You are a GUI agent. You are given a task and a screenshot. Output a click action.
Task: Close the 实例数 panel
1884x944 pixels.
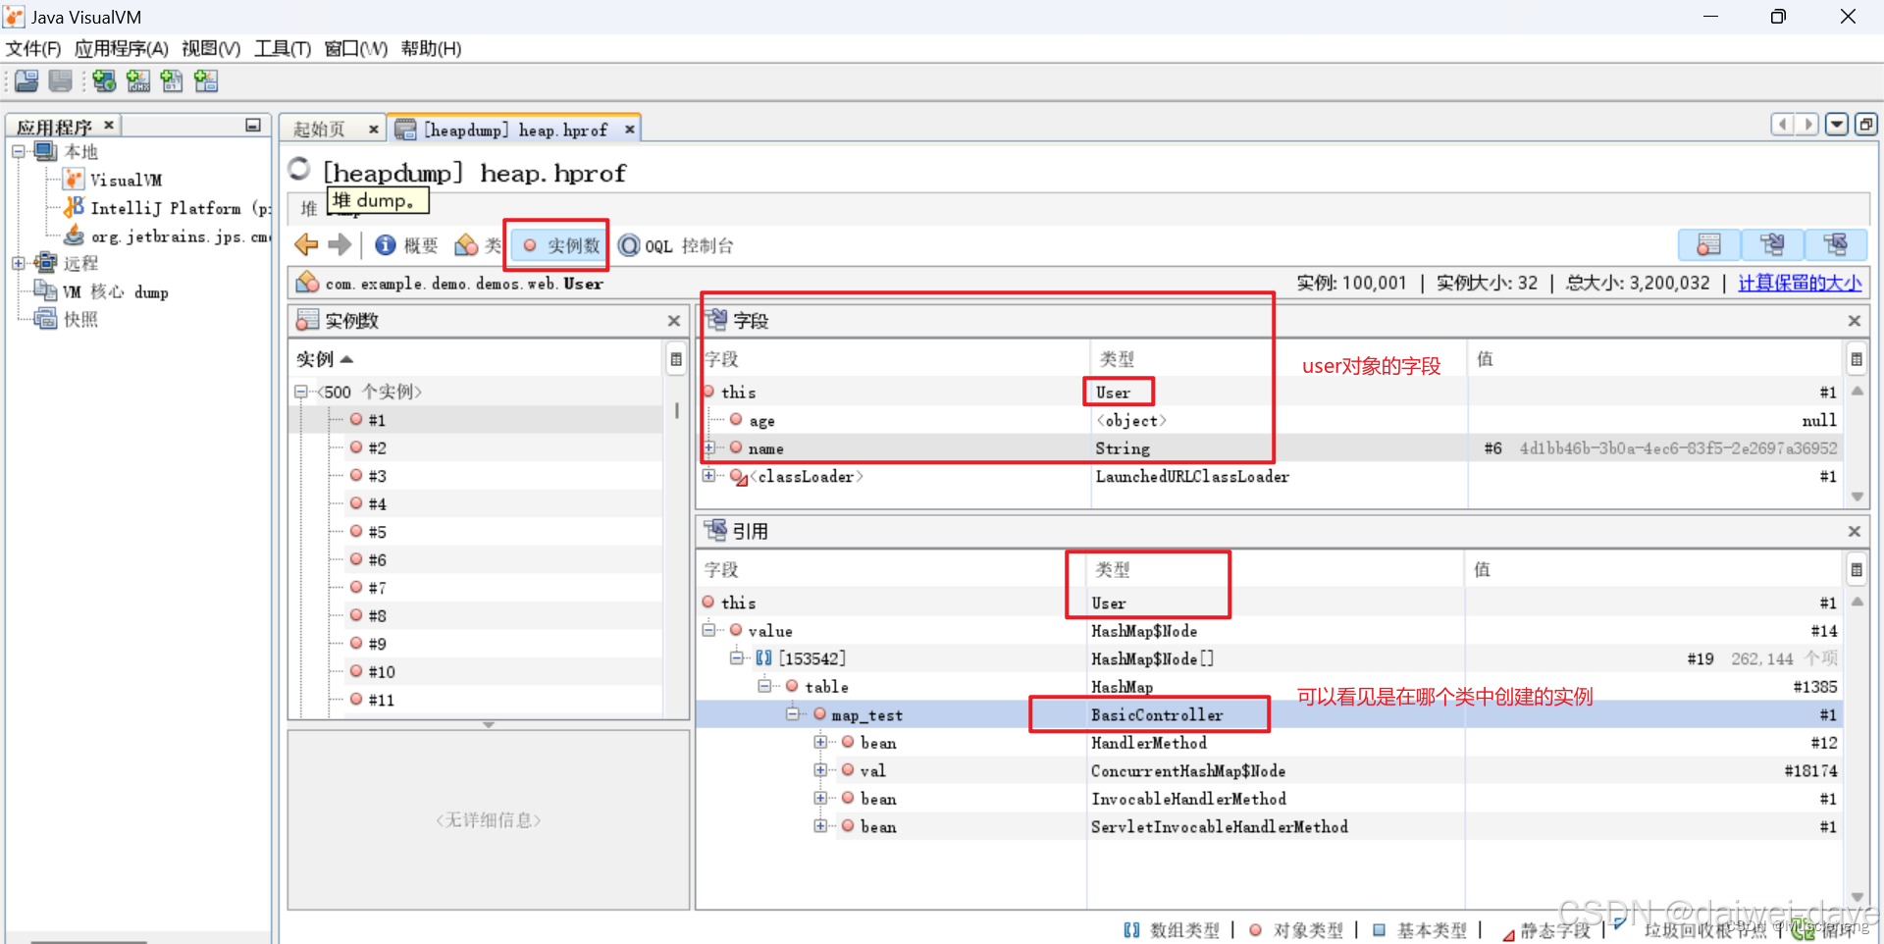673,321
